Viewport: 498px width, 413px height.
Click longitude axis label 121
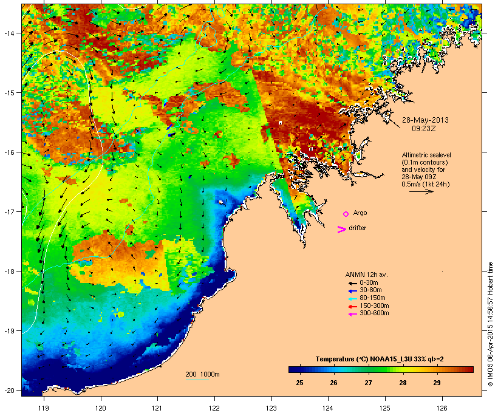tap(157, 408)
